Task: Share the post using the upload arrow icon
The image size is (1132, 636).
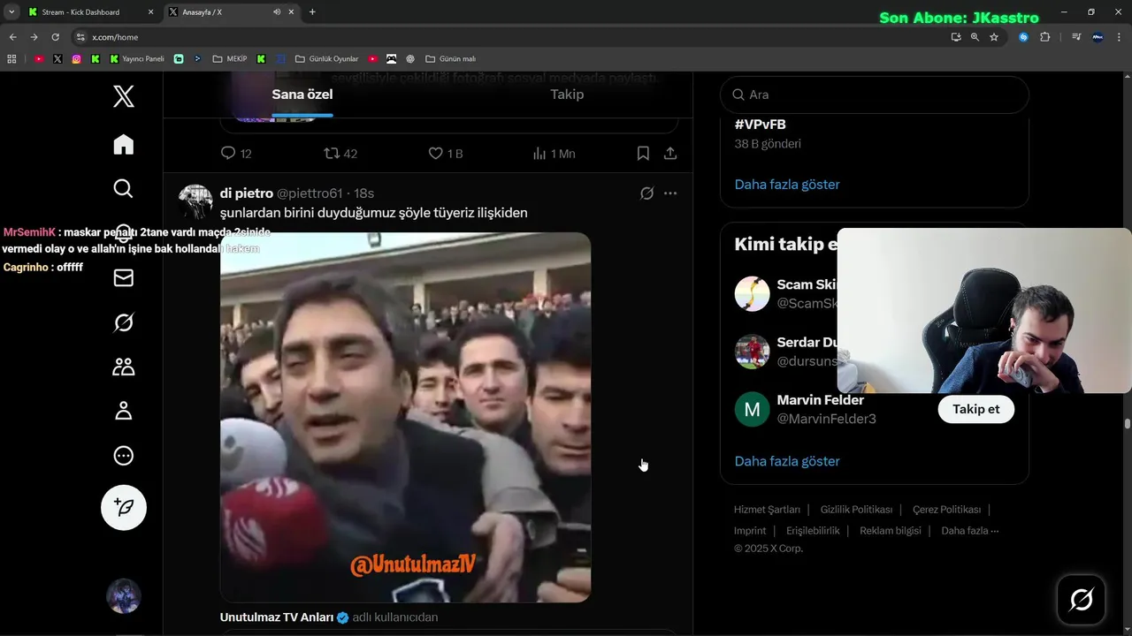Action: 670,153
